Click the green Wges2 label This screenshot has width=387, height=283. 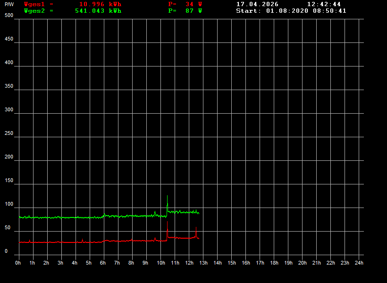(x=34, y=11)
